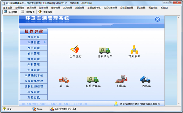The height and width of the screenshot is (113, 183).
Task: Open the 车辆调度 menu
Action: tap(20, 8)
